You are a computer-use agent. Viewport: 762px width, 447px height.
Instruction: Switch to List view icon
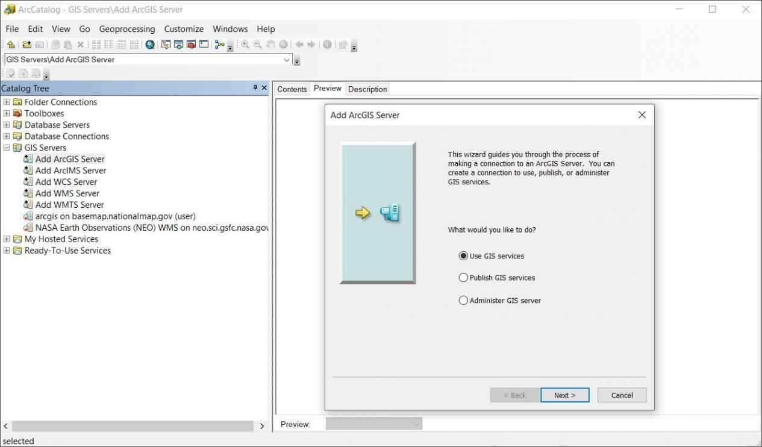pos(109,45)
